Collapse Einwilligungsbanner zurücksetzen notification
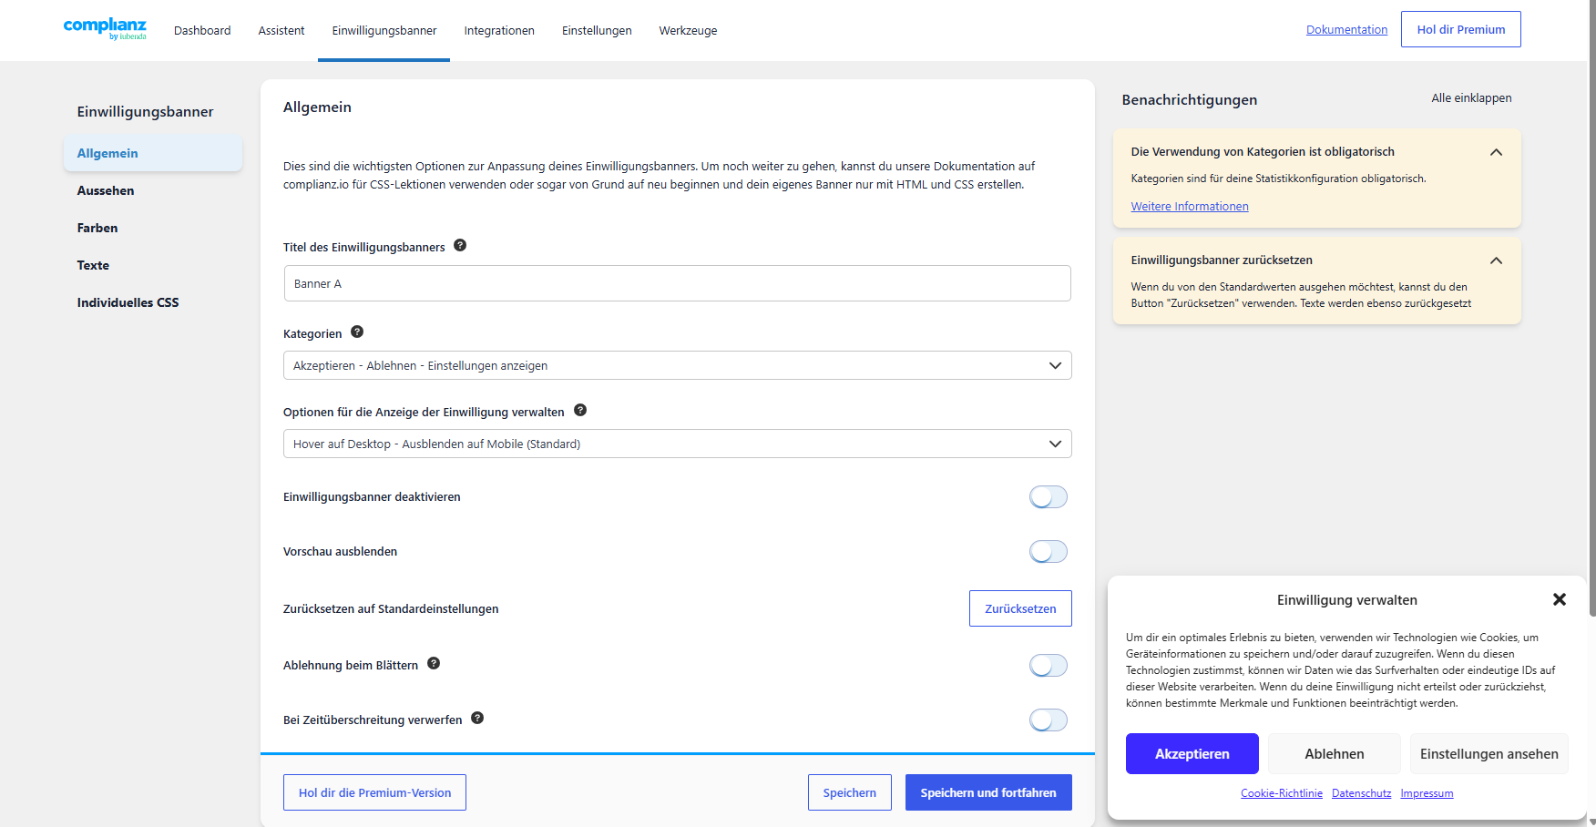 pyautogui.click(x=1496, y=260)
